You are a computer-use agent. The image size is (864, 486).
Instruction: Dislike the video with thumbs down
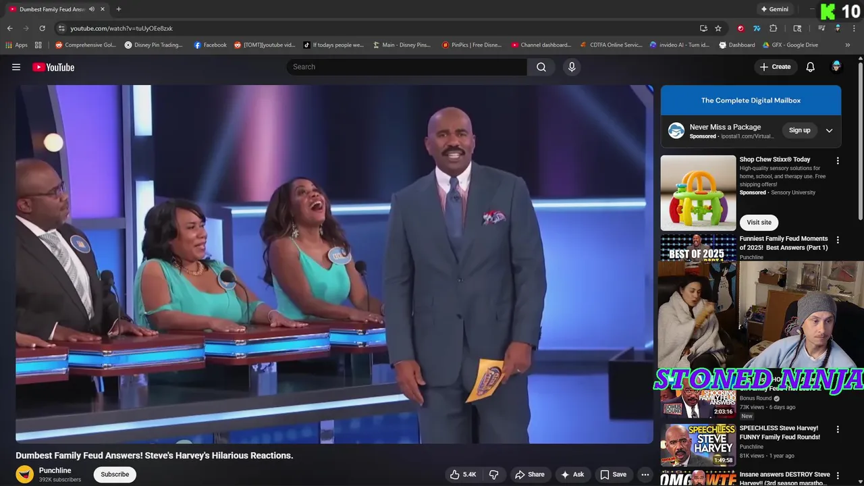494,475
